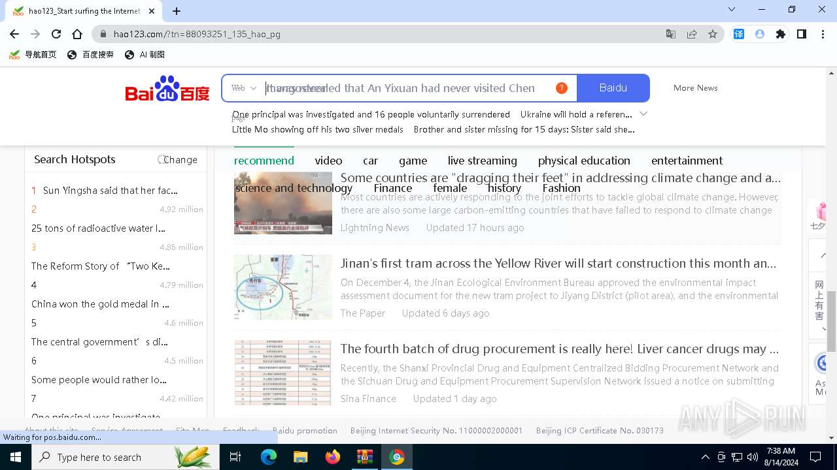Open the translator extension icon
Image resolution: width=837 pixels, height=470 pixels.
pos(739,34)
